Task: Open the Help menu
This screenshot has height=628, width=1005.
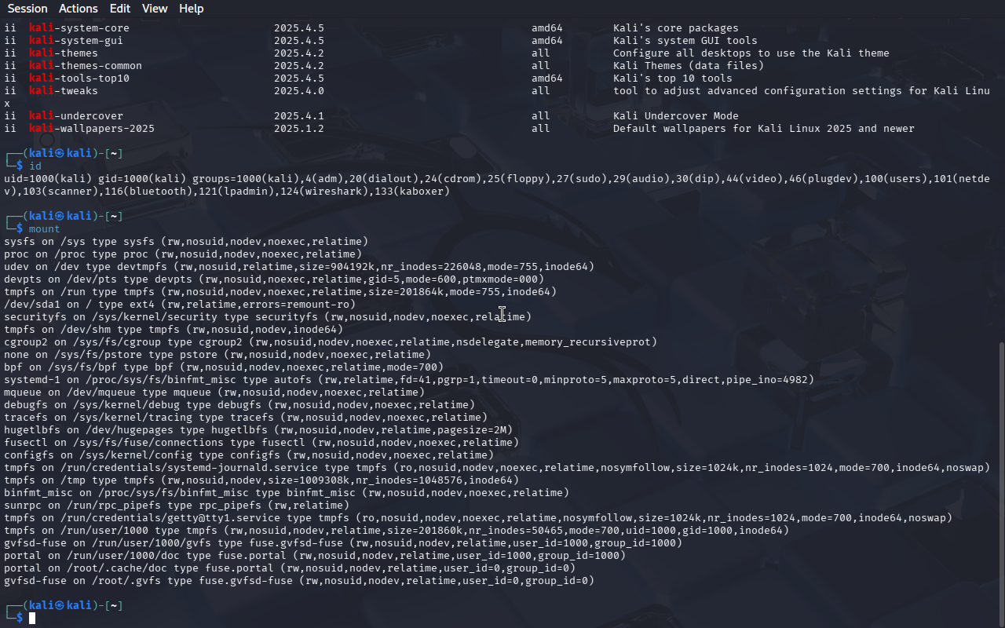Action: [x=191, y=9]
